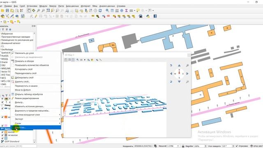Toggle visibility of the жилое layer
Image resolution: width=263 pixels, height=148 pixels.
click(2, 132)
